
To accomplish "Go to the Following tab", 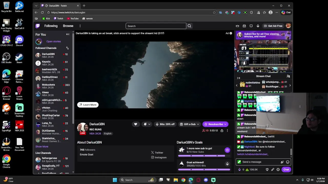I will tap(51, 26).
